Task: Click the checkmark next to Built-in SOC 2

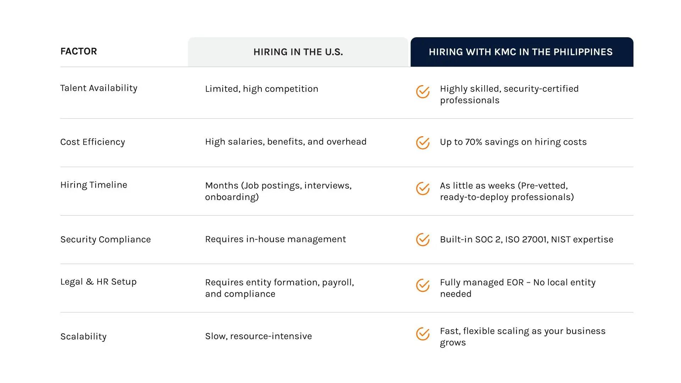Action: [x=422, y=240]
